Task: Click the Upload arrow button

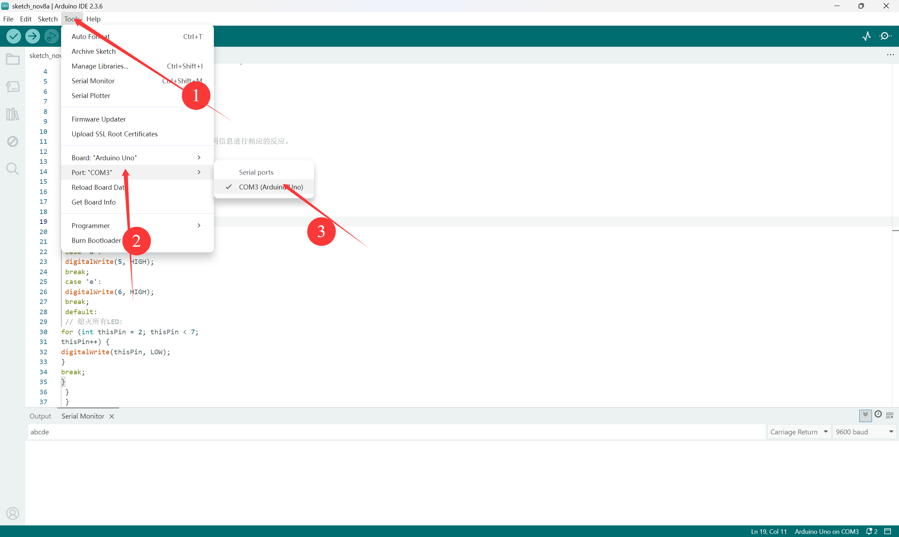Action: (33, 36)
